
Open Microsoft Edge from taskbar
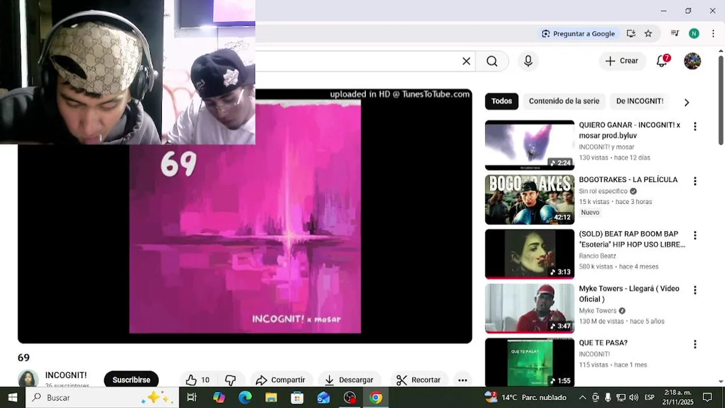click(245, 397)
